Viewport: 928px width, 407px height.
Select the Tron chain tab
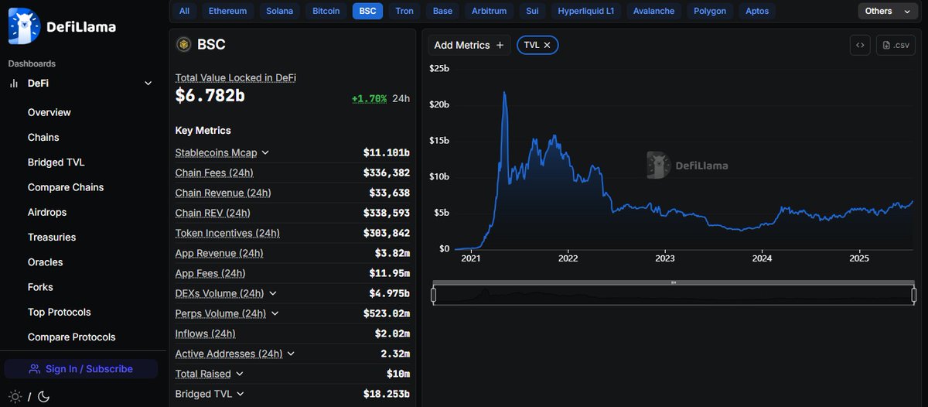click(x=404, y=11)
